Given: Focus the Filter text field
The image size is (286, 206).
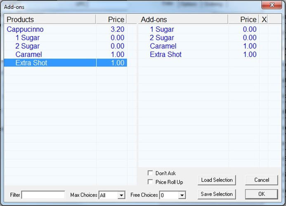Looking at the screenshot, I should 43,195.
